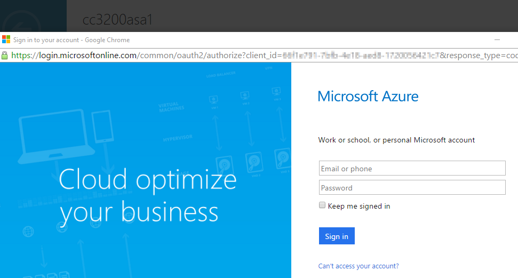The height and width of the screenshot is (278, 518).
Task: Click the Microsoft Azure heading
Action: coord(368,97)
